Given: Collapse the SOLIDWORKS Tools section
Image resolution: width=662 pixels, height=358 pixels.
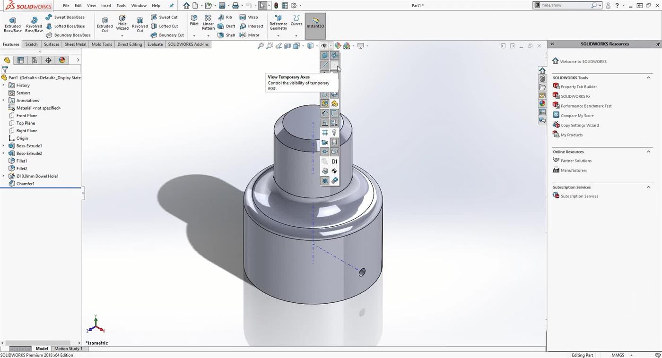Looking at the screenshot, I should tap(648, 77).
